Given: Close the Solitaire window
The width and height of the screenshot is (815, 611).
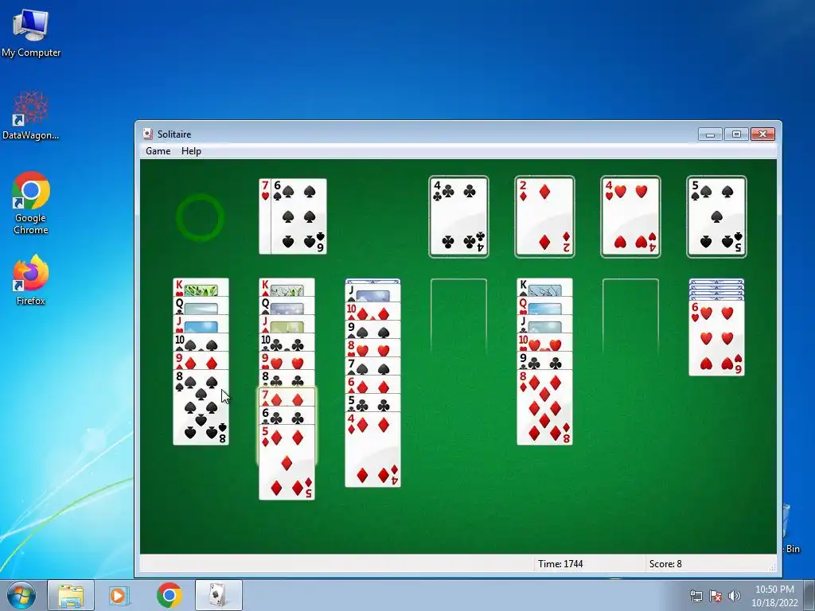Looking at the screenshot, I should pyautogui.click(x=762, y=134).
